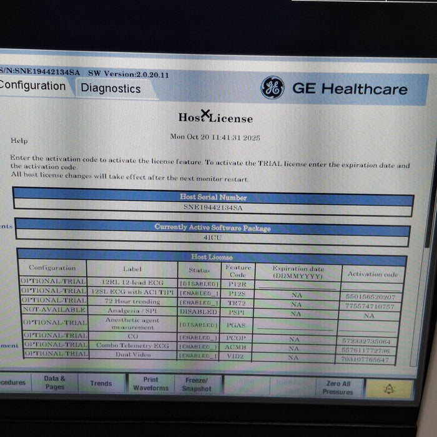The height and width of the screenshot is (437, 437).
Task: Click Zero All Pressures
Action: click(338, 388)
